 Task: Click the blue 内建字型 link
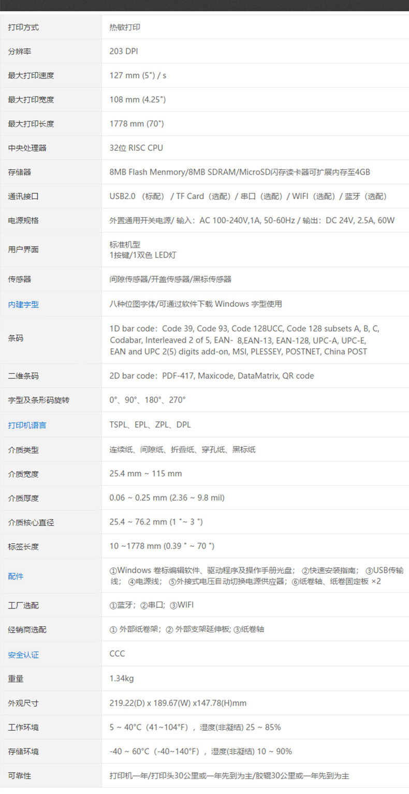[23, 305]
